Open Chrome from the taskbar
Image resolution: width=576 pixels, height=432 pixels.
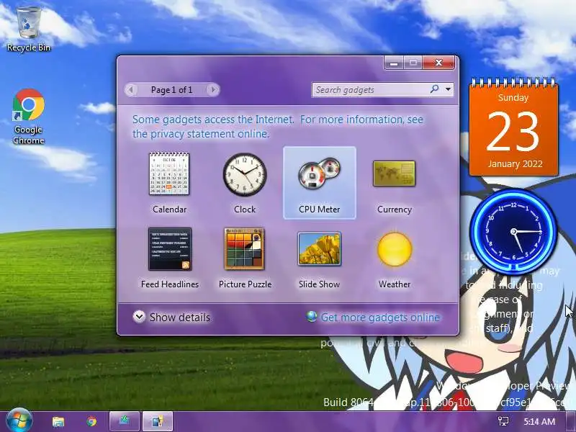tap(92, 421)
